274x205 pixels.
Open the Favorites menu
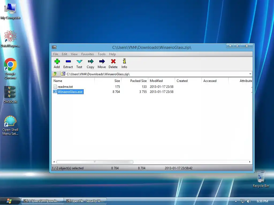[87, 54]
